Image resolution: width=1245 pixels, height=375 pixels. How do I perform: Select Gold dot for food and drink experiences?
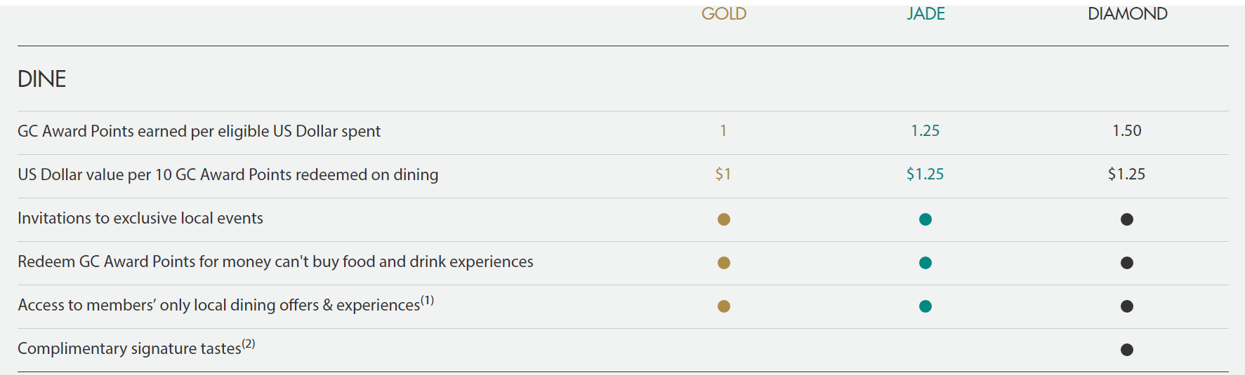coord(724,263)
